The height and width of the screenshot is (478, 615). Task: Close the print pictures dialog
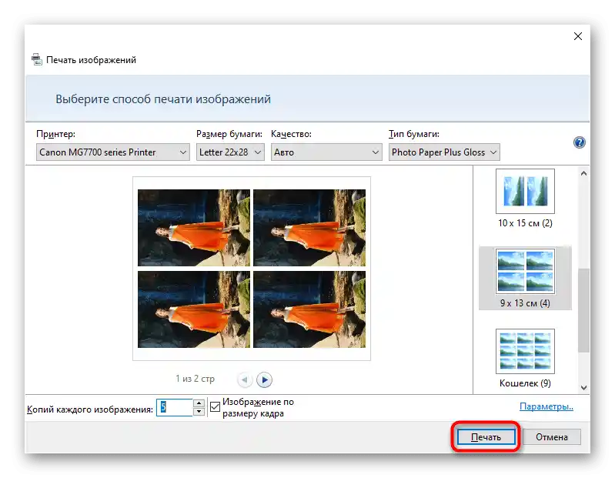tap(578, 36)
